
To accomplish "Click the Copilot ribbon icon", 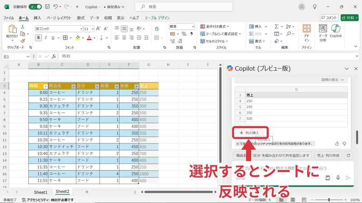I will click(x=335, y=31).
